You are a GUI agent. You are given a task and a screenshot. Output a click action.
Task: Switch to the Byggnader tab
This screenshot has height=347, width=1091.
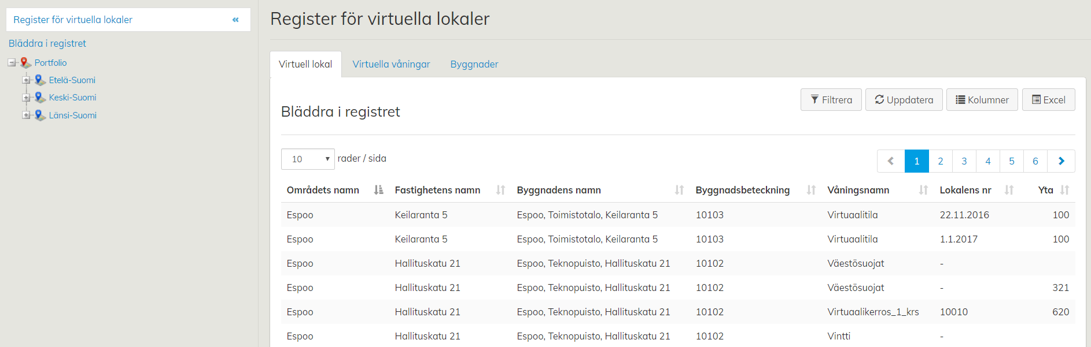(x=474, y=64)
